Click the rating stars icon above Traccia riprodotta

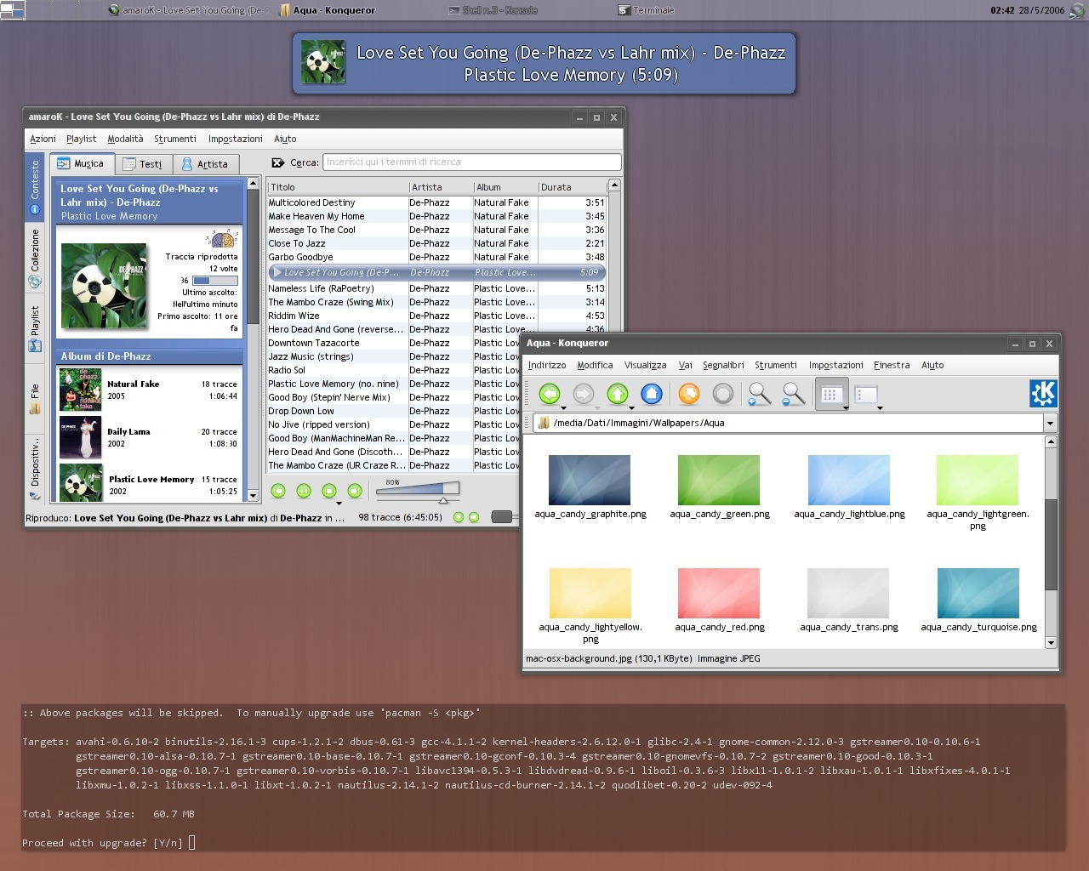pyautogui.click(x=223, y=239)
